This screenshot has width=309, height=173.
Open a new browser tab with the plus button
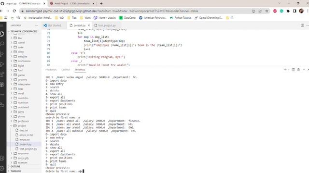tap(101, 3)
